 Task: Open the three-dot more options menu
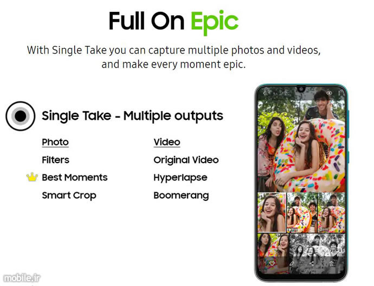[x=339, y=93]
